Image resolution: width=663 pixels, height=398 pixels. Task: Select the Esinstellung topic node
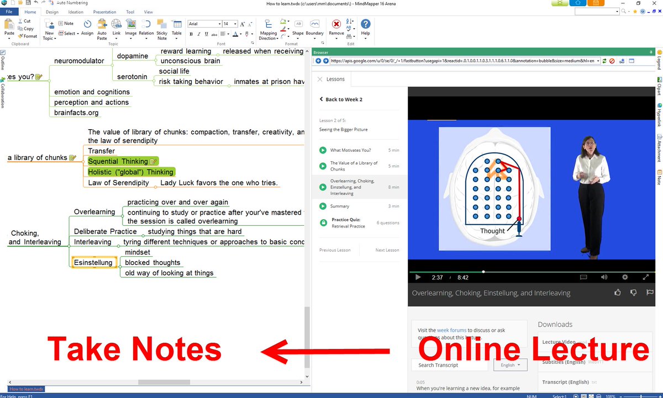(93, 262)
